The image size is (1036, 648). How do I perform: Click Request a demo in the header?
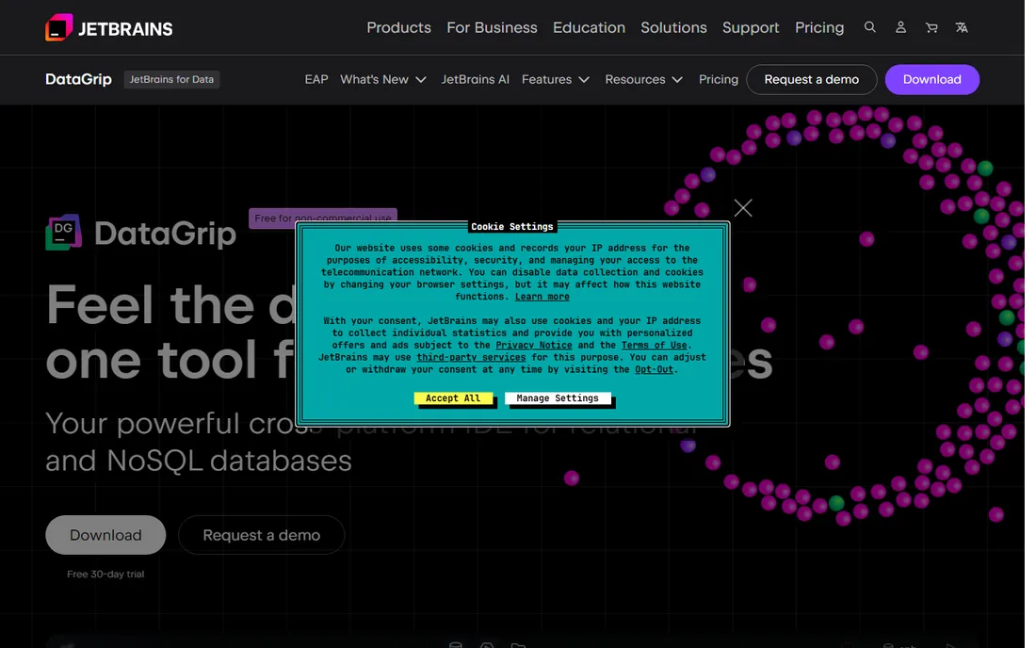tap(811, 79)
